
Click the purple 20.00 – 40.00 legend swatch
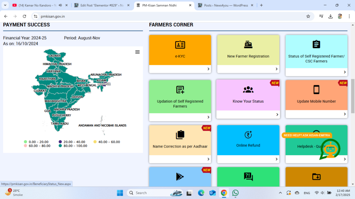(x=60, y=142)
